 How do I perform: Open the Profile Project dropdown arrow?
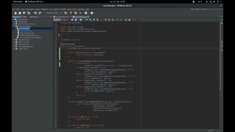[x=94, y=13]
